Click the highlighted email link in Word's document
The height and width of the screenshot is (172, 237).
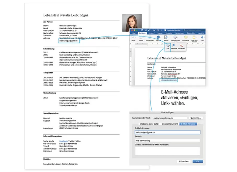pyautogui.click(x=169, y=80)
